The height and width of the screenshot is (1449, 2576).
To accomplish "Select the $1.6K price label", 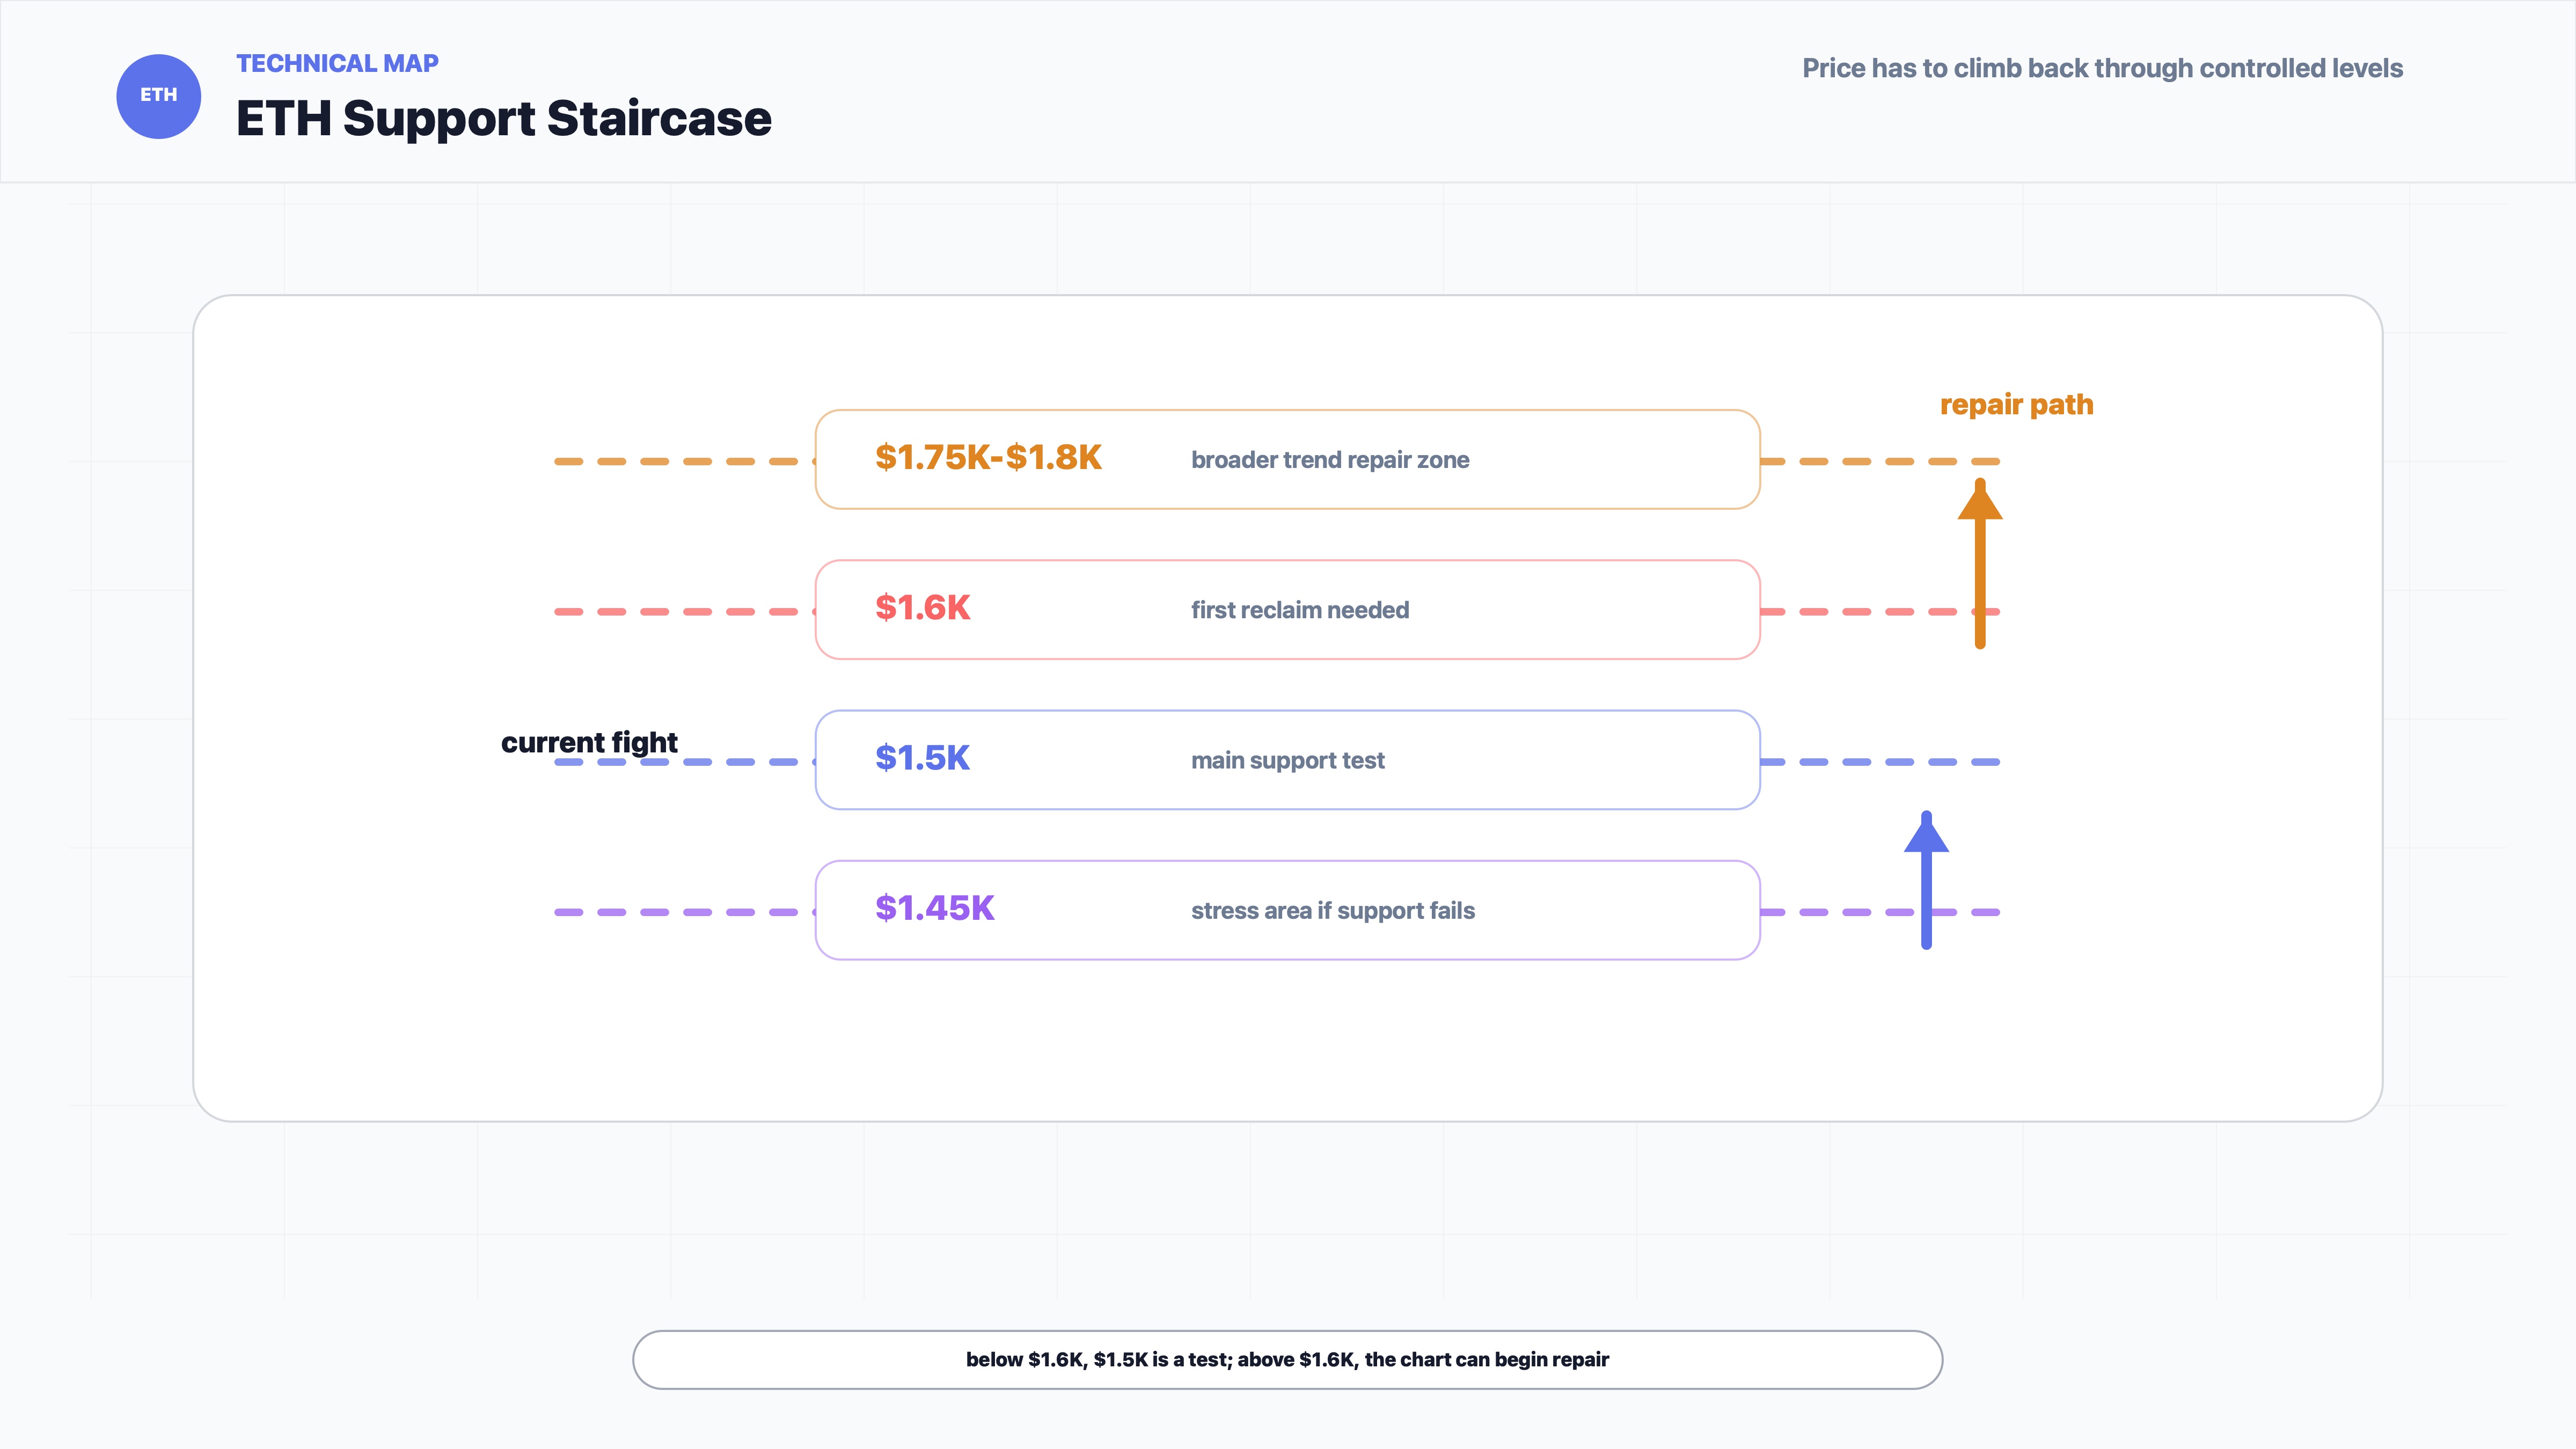I will 922,608.
